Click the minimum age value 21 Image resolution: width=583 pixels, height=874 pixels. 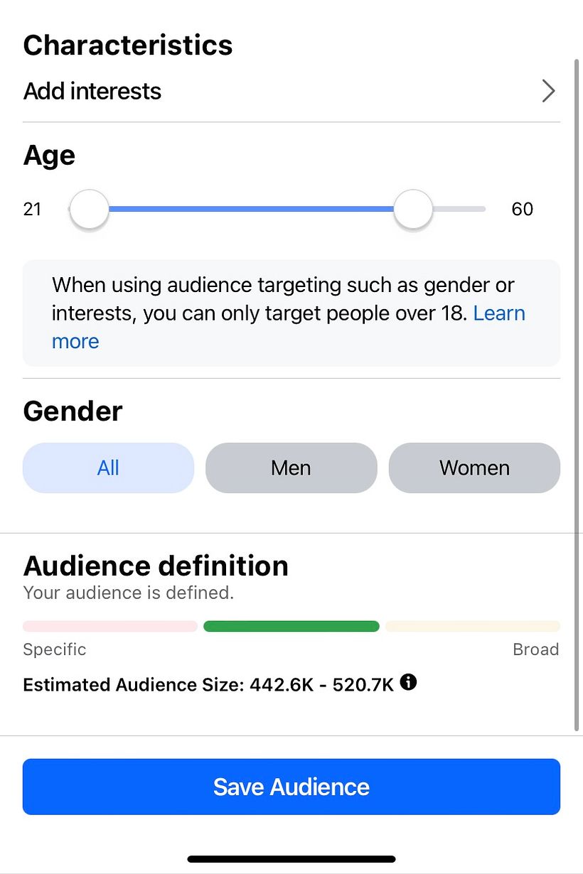tap(33, 209)
